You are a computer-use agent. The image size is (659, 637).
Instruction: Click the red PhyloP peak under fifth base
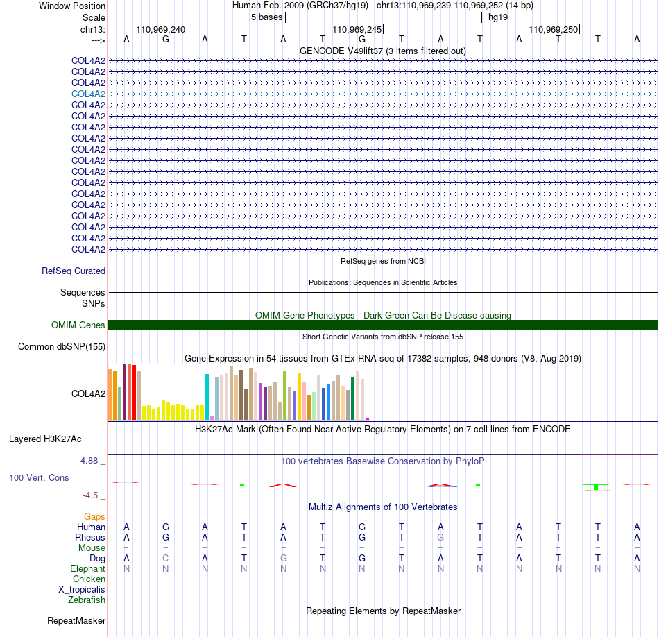(x=283, y=485)
